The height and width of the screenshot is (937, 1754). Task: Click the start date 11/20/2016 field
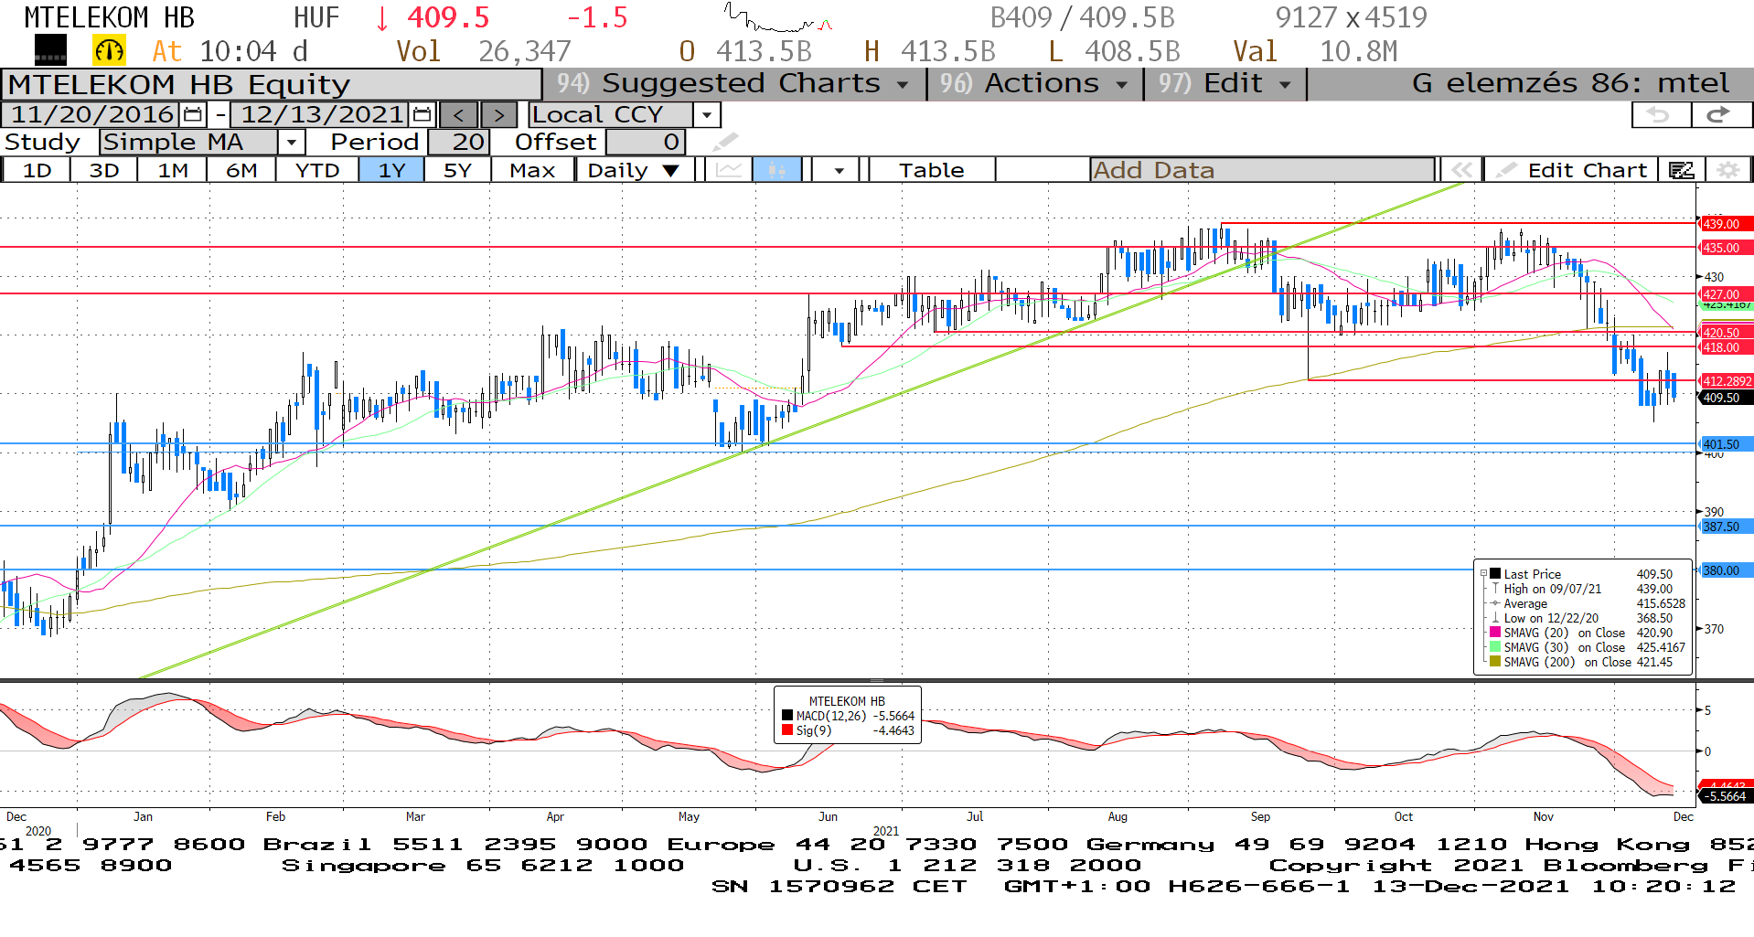pos(92,115)
